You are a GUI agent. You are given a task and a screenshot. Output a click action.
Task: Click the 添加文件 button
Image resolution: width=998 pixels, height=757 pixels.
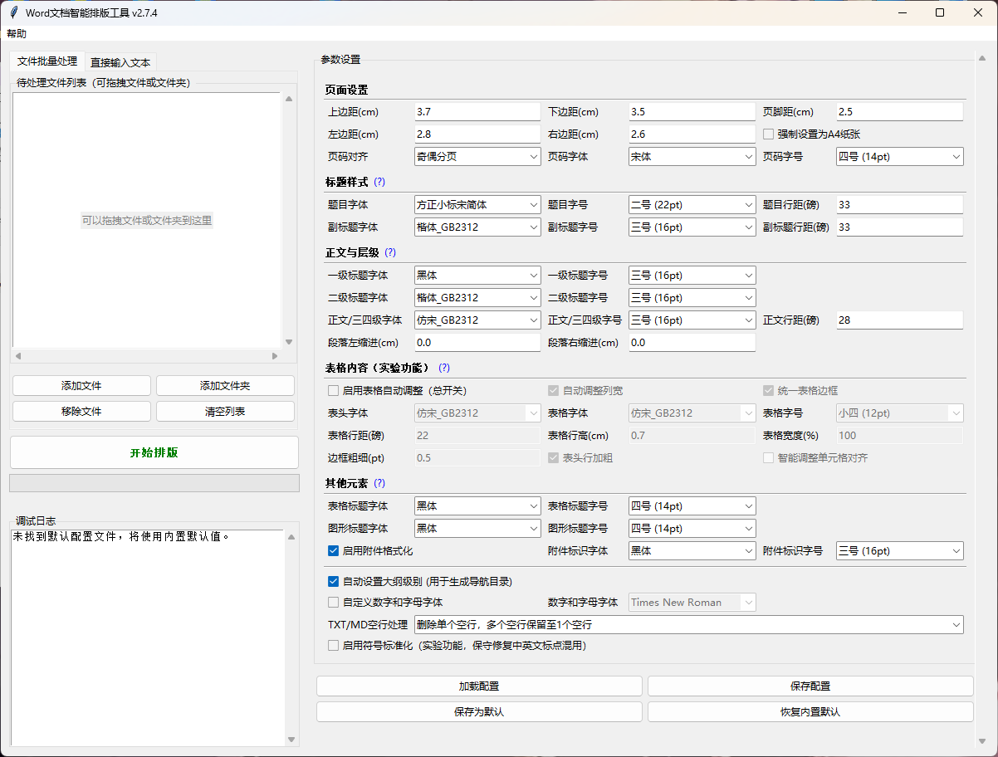tap(81, 386)
